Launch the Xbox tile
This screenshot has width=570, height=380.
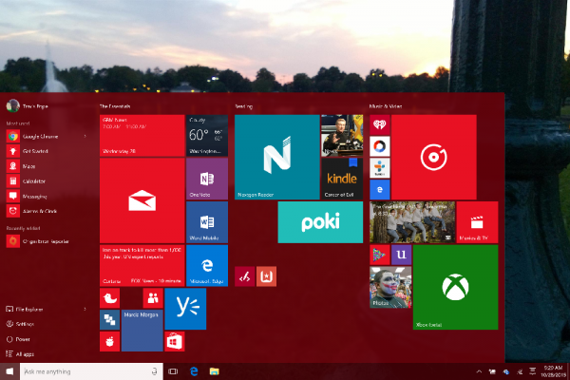tap(455, 287)
